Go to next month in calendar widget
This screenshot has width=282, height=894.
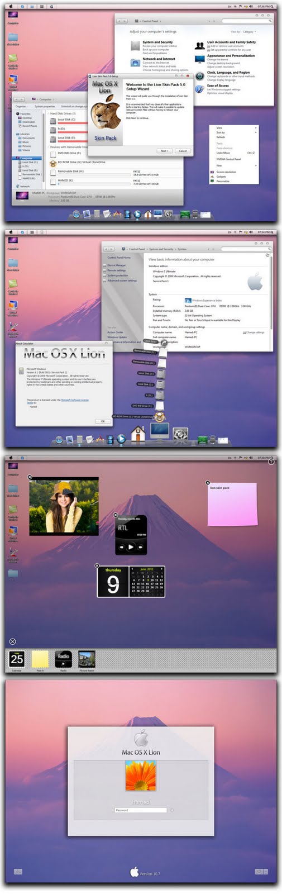point(162,569)
